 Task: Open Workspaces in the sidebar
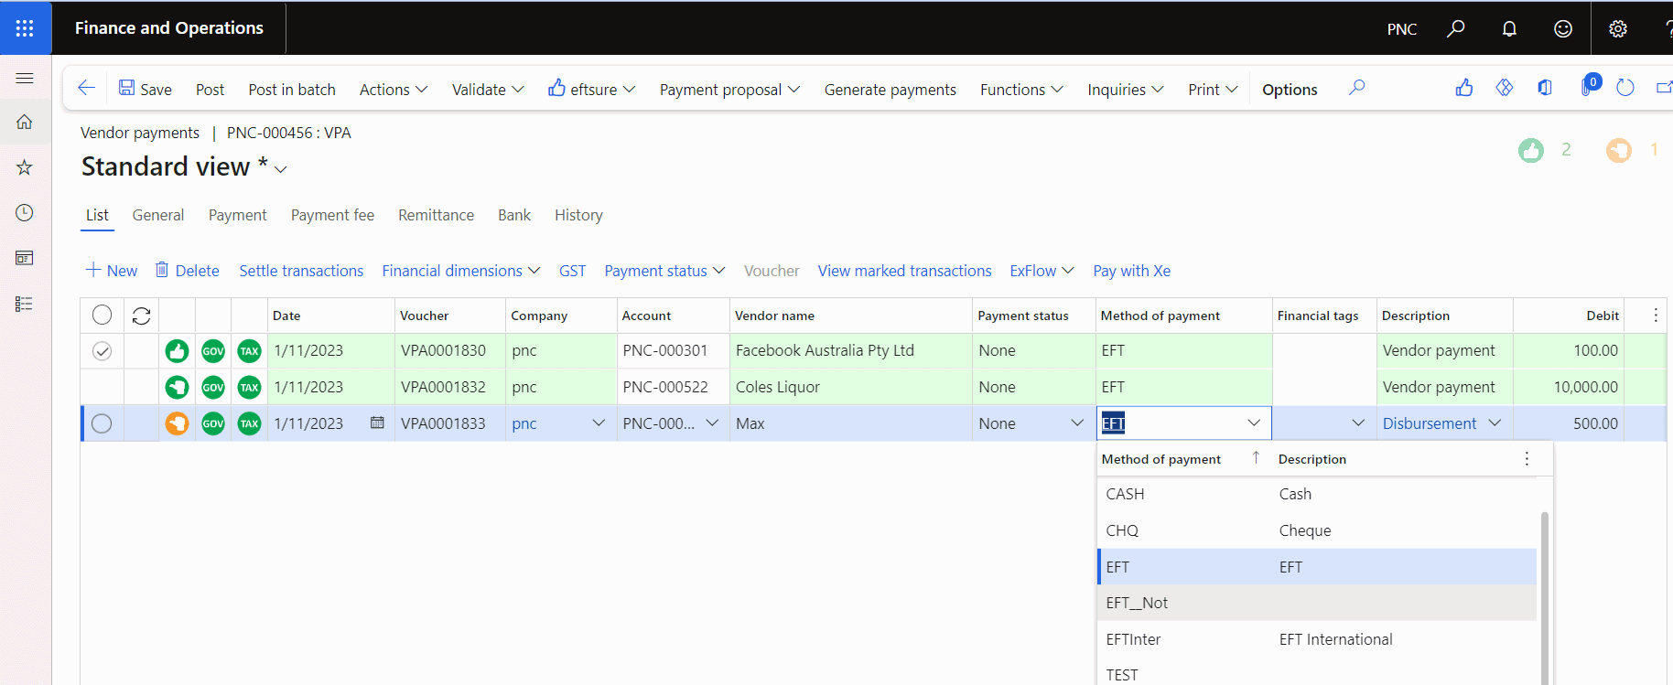25,258
